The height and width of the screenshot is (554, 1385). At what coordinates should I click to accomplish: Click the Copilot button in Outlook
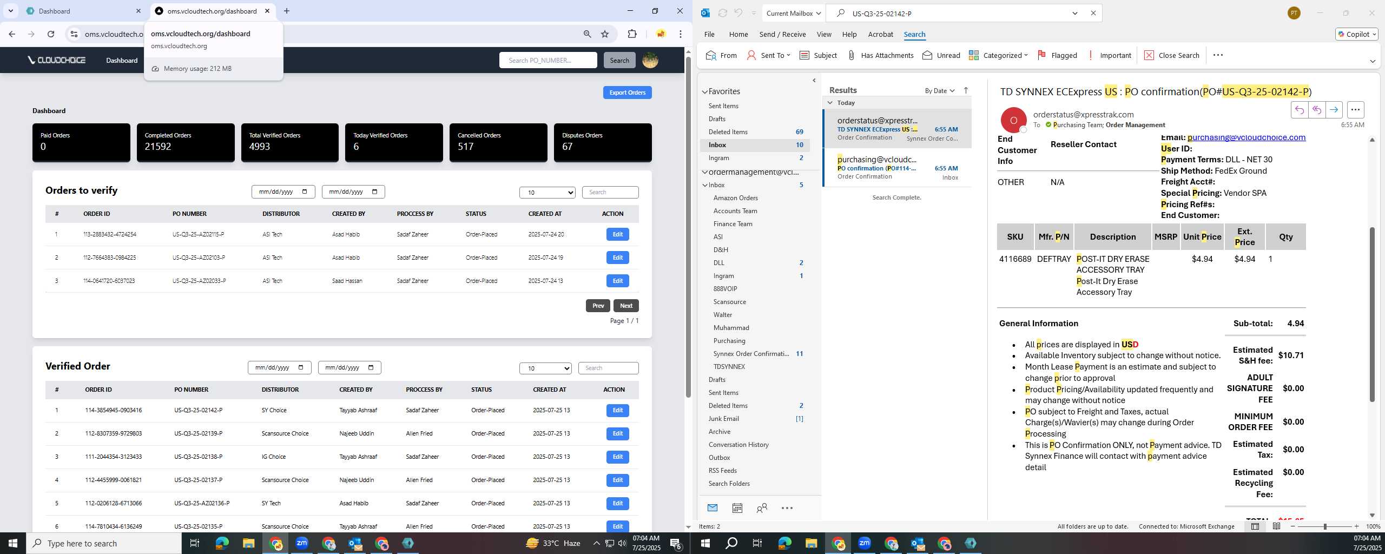coord(1356,34)
